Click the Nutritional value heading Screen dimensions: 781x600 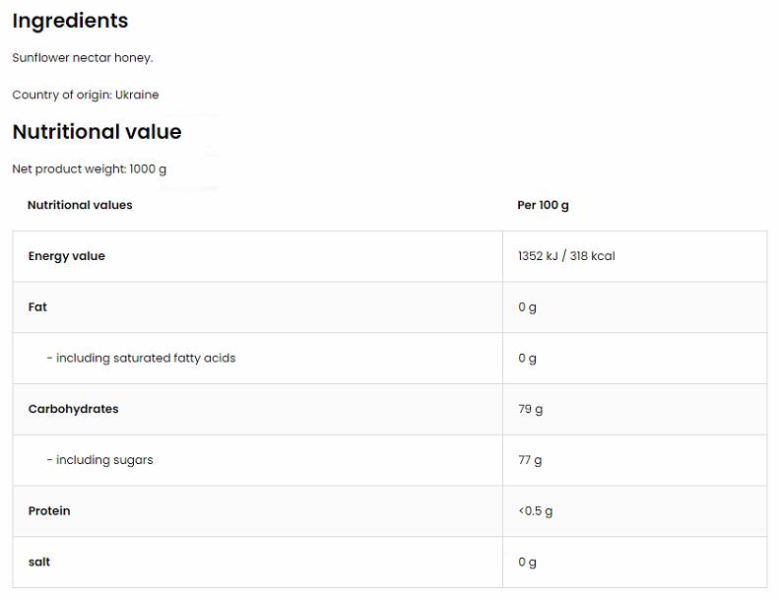pyautogui.click(x=97, y=132)
